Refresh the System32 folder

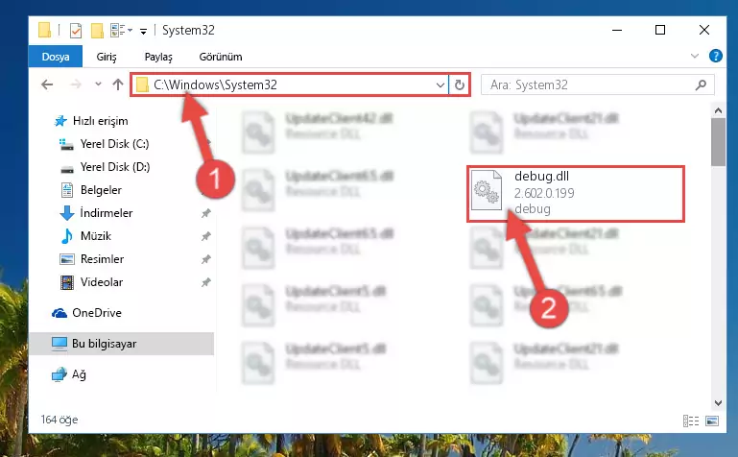(x=460, y=85)
